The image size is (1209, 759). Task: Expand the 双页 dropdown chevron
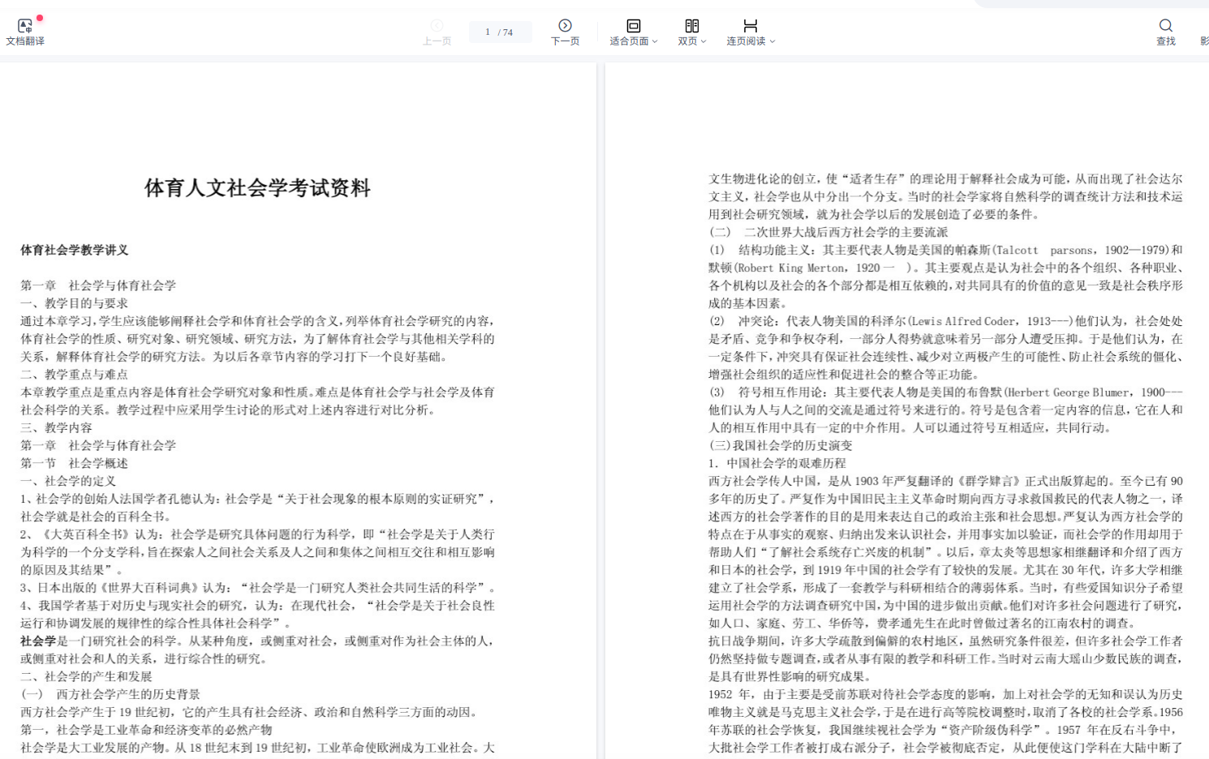coord(703,41)
